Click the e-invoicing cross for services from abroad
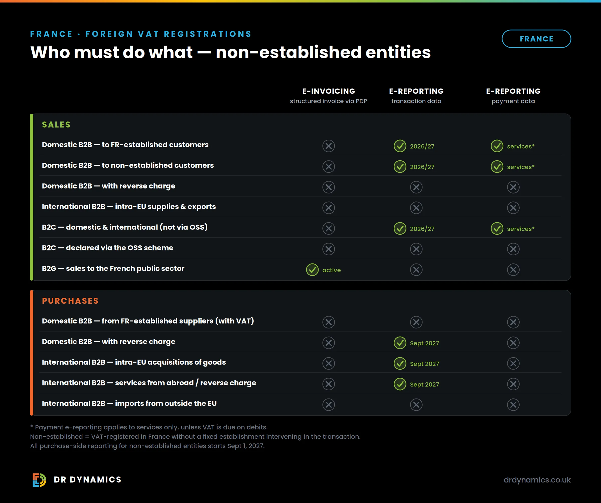This screenshot has width=601, height=503. pos(329,384)
